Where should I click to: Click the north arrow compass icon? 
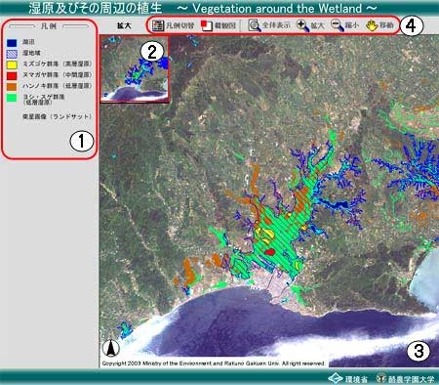click(x=111, y=348)
